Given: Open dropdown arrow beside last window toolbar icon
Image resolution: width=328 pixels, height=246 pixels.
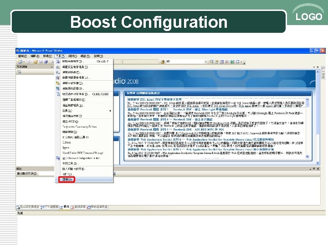Looking at the screenshot, I should pyautogui.click(x=241, y=62).
